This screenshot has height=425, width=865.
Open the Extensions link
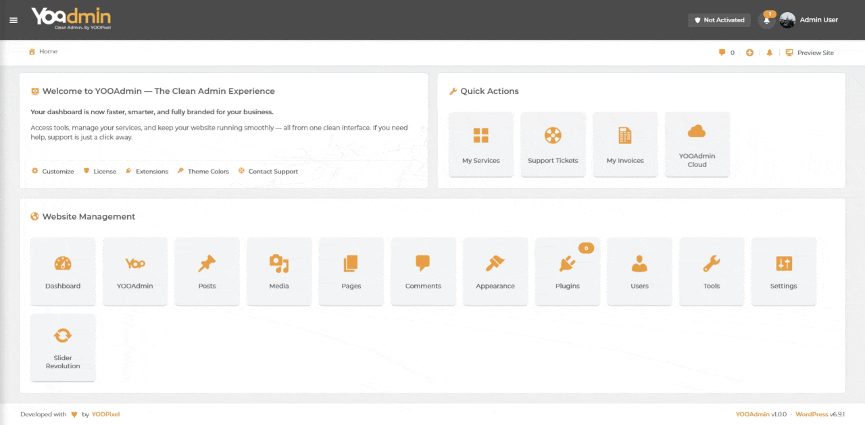147,171
